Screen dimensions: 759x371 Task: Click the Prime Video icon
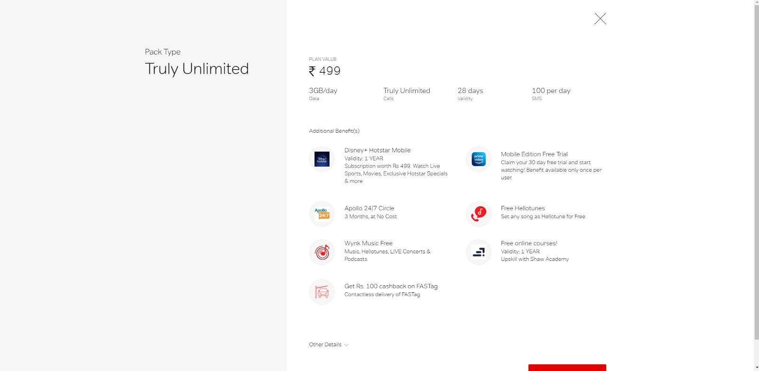[479, 159]
